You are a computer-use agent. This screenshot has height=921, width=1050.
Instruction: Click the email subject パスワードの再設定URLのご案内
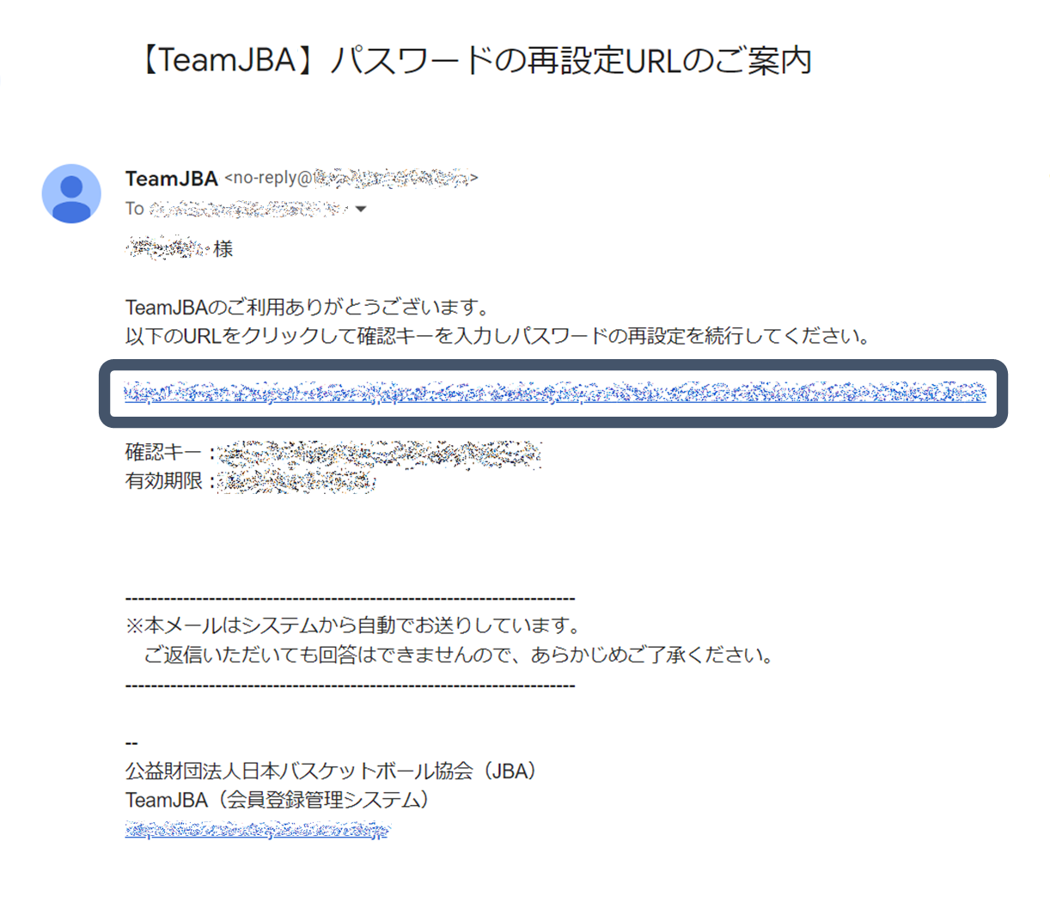coord(473,61)
